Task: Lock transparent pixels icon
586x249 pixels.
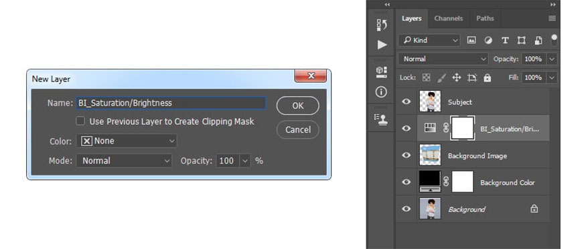Action: click(426, 77)
